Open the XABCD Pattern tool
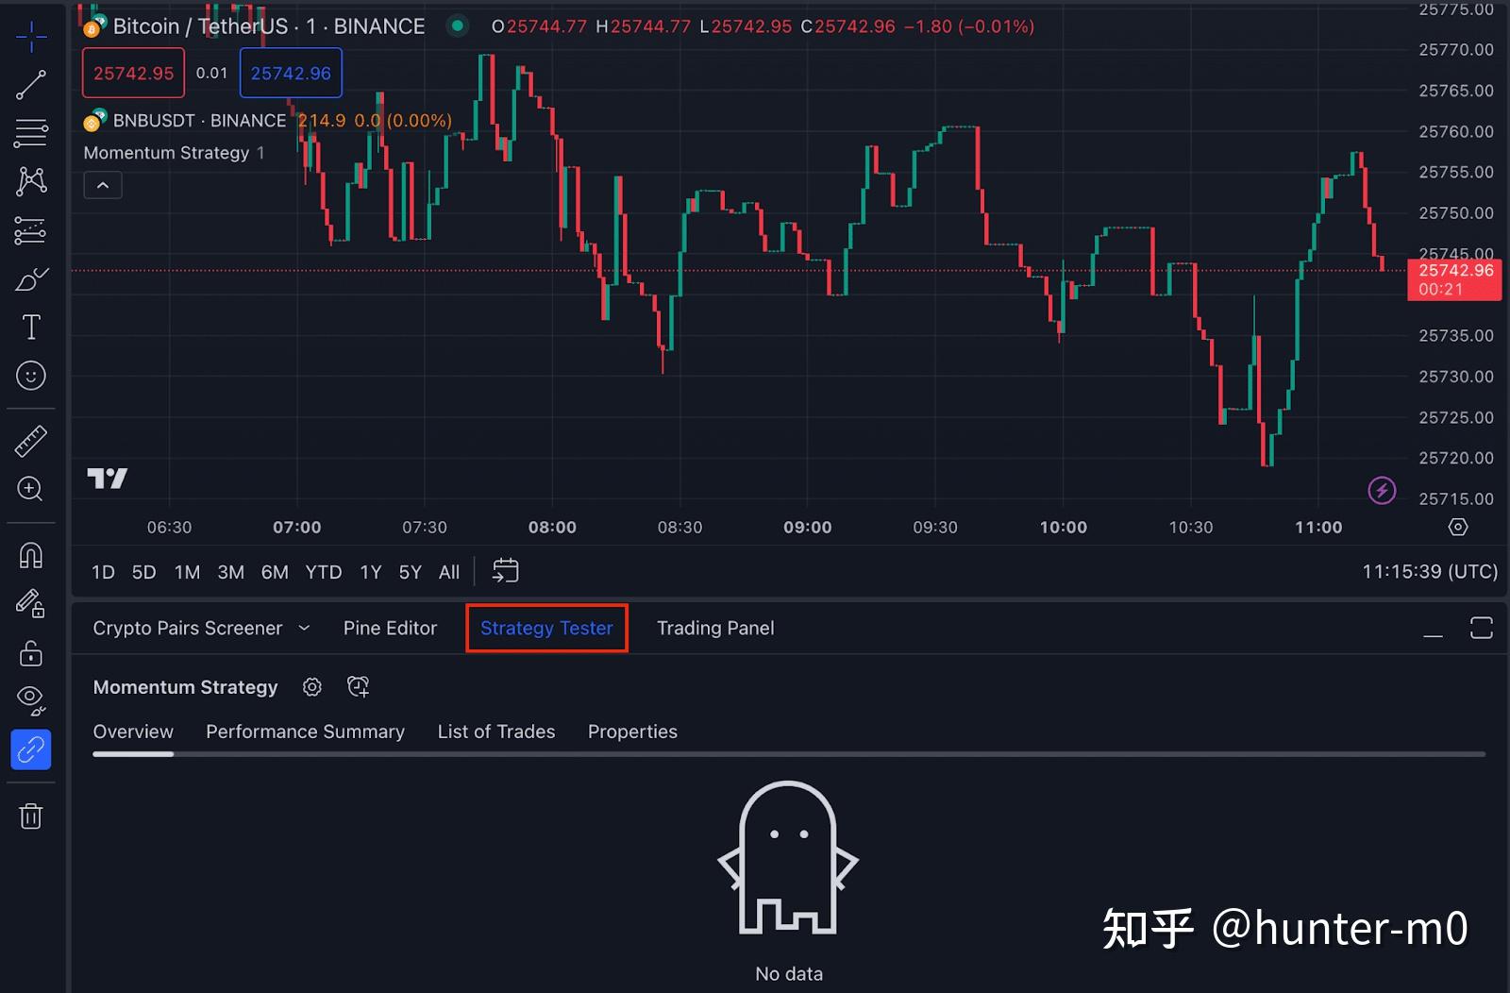 pyautogui.click(x=31, y=181)
